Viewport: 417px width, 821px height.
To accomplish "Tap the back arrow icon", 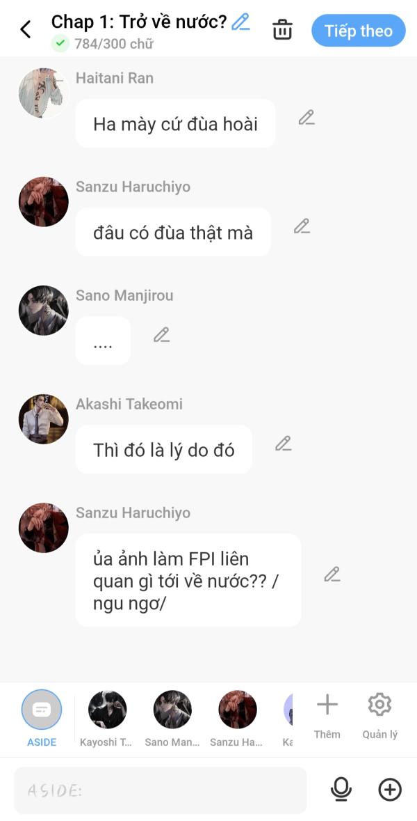I will 25,30.
